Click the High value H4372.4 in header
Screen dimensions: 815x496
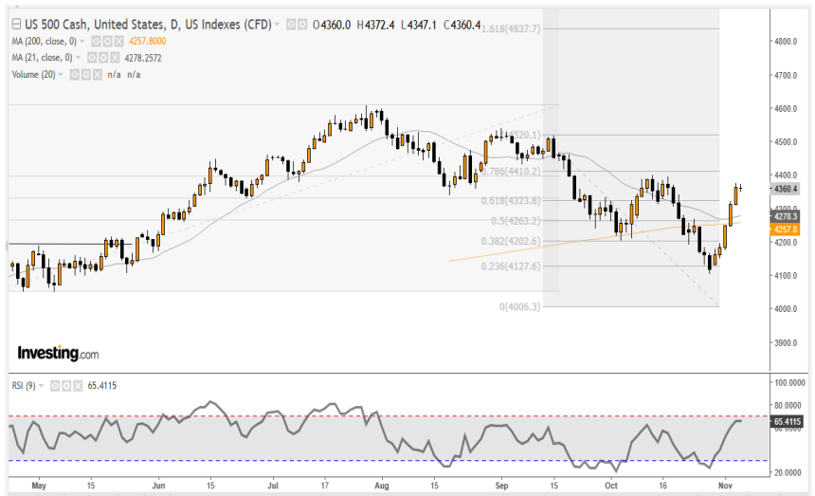click(375, 25)
